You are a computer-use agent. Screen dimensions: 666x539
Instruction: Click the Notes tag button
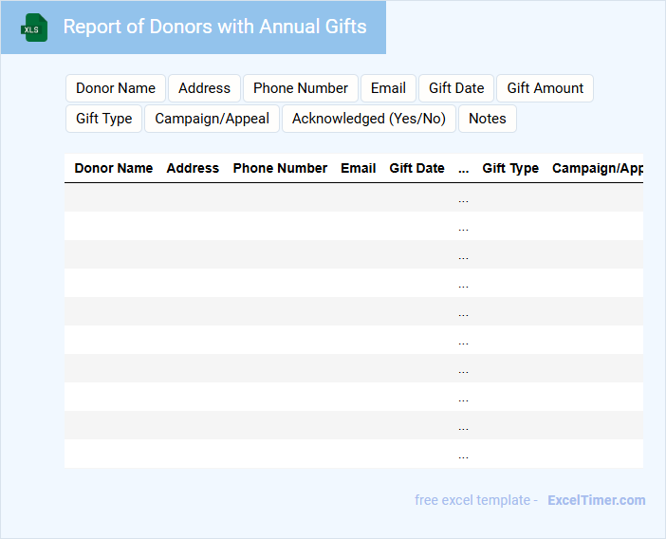click(488, 119)
